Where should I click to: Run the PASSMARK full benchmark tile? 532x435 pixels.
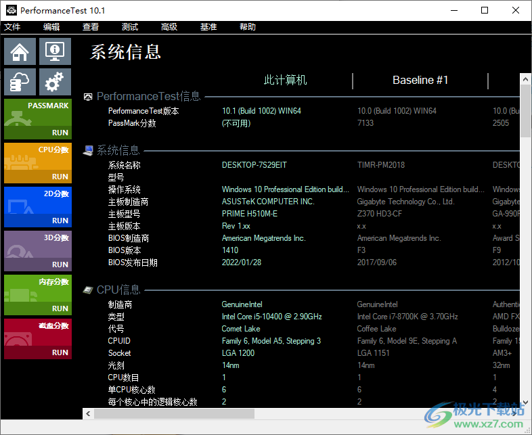[x=38, y=119]
